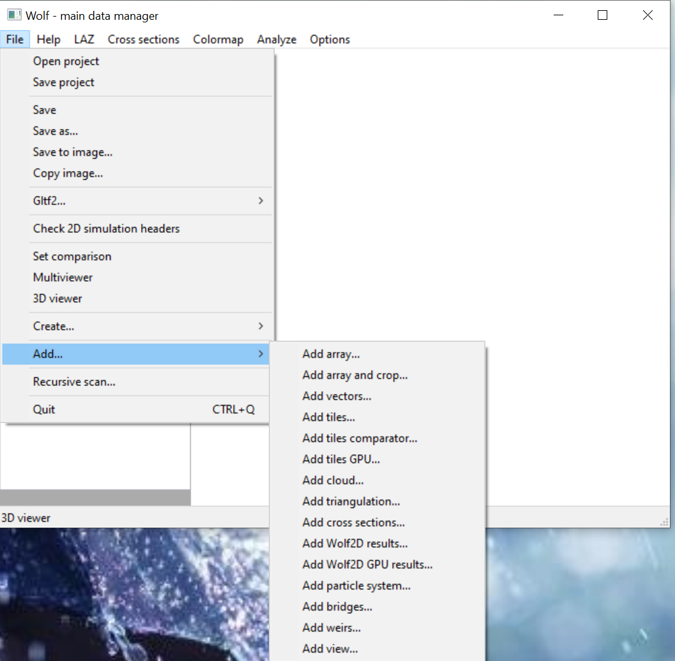Select Save to image... option
This screenshot has height=661, width=675.
pos(73,152)
